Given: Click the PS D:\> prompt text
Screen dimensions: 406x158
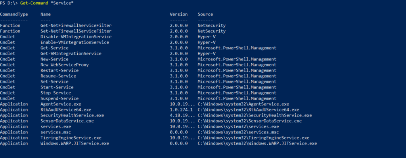Looking at the screenshot, I should pyautogui.click(x=9, y=3).
